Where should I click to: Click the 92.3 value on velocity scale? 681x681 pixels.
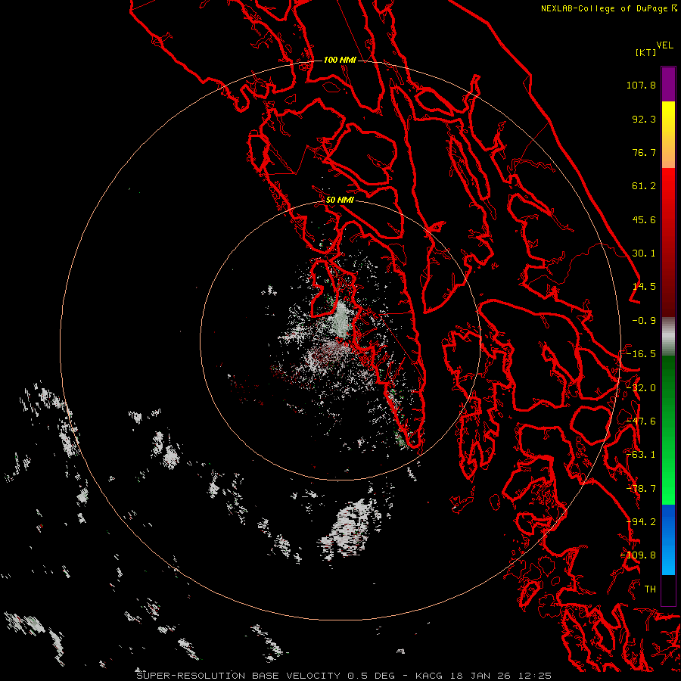click(x=644, y=119)
